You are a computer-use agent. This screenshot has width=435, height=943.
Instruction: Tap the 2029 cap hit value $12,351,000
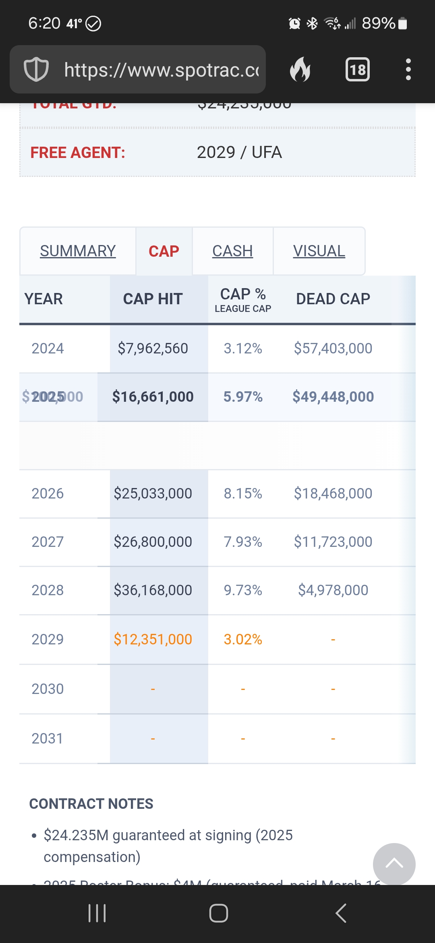(153, 640)
